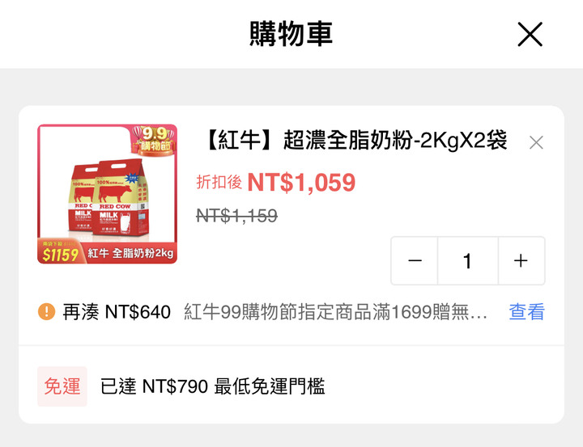This screenshot has width=583, height=447.
Task: Click the 折扣後 label
Action: pyautogui.click(x=219, y=183)
